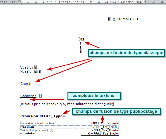Click the left indent marker on ruler
This screenshot has height=139, width=166.
point(20,4)
